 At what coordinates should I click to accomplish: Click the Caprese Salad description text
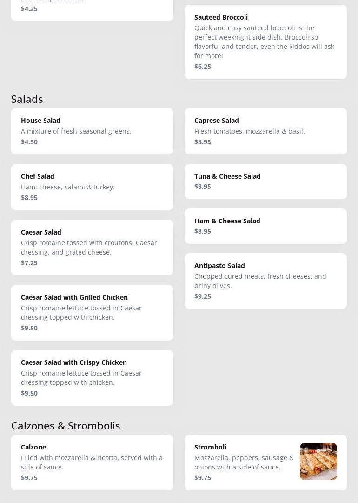pyautogui.click(x=249, y=131)
